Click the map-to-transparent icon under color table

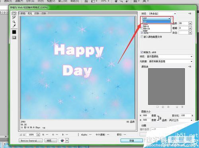coord(158,107)
